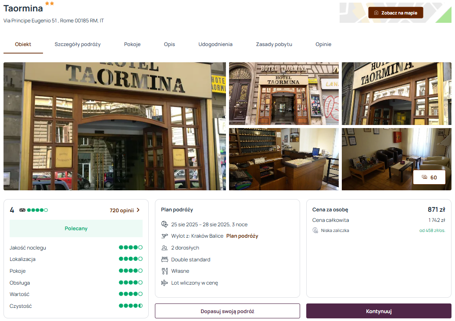Open the large Taormina entrance photo
The image size is (455, 321).
tap(115, 126)
